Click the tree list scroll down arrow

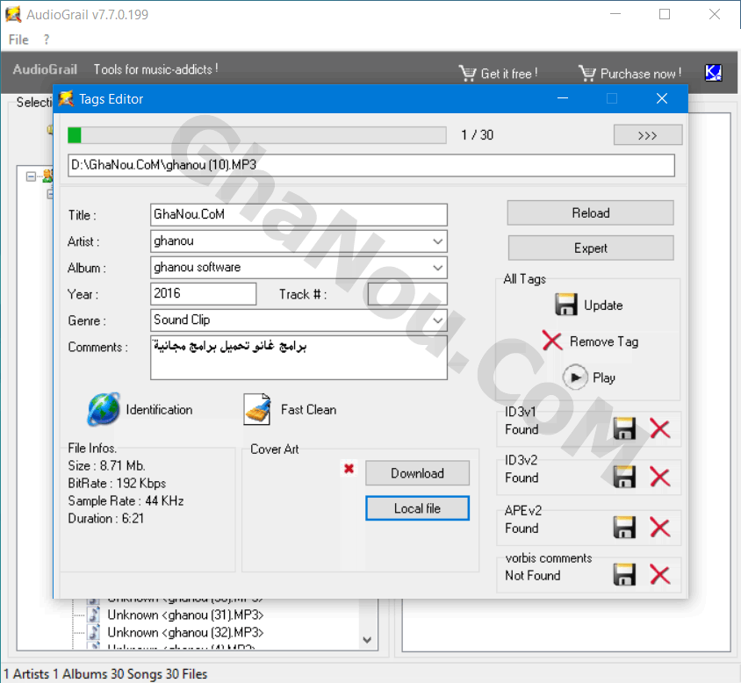pos(367,639)
